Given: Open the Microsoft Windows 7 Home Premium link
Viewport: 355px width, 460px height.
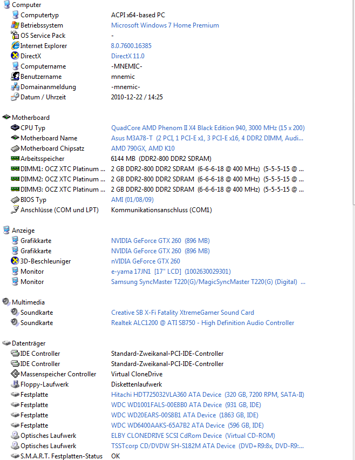Looking at the screenshot, I should (x=165, y=25).
